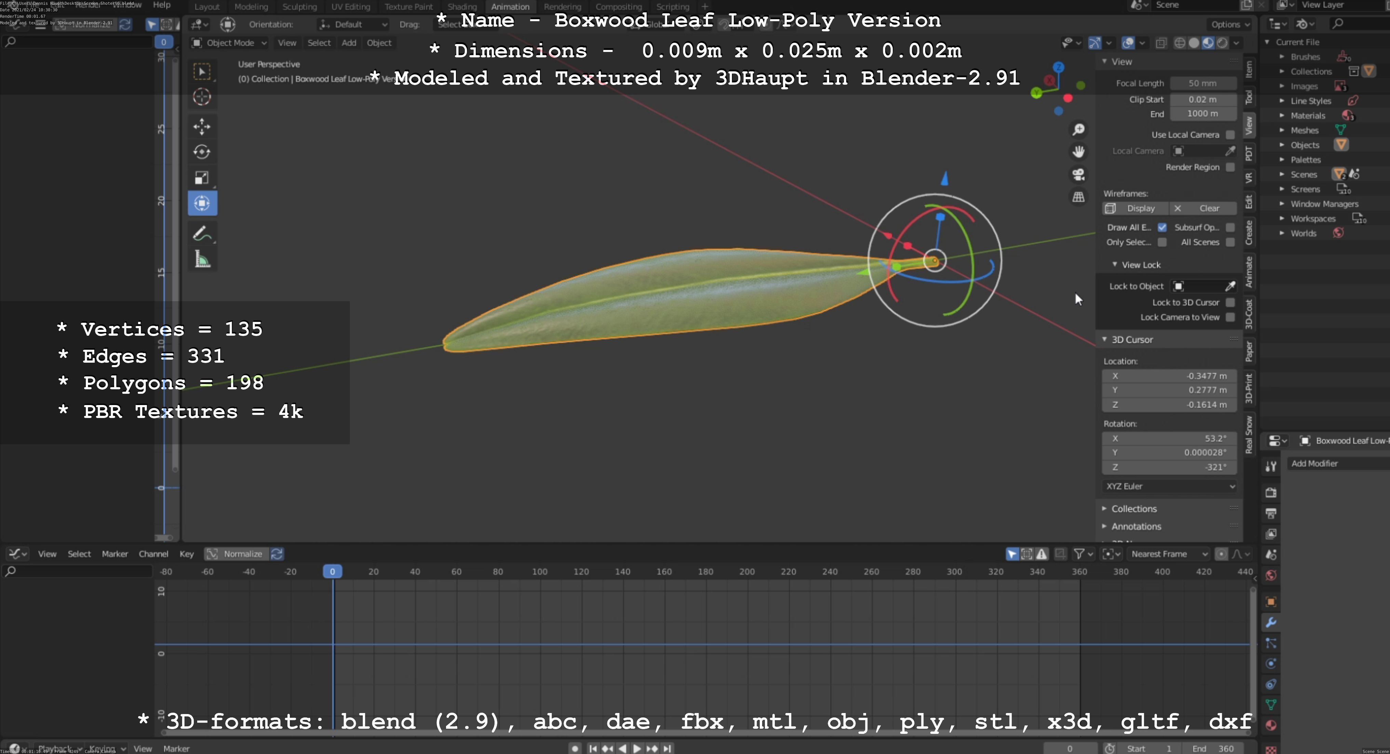The height and width of the screenshot is (754, 1390).
Task: Select the Move tool in toolbar
Action: click(202, 127)
